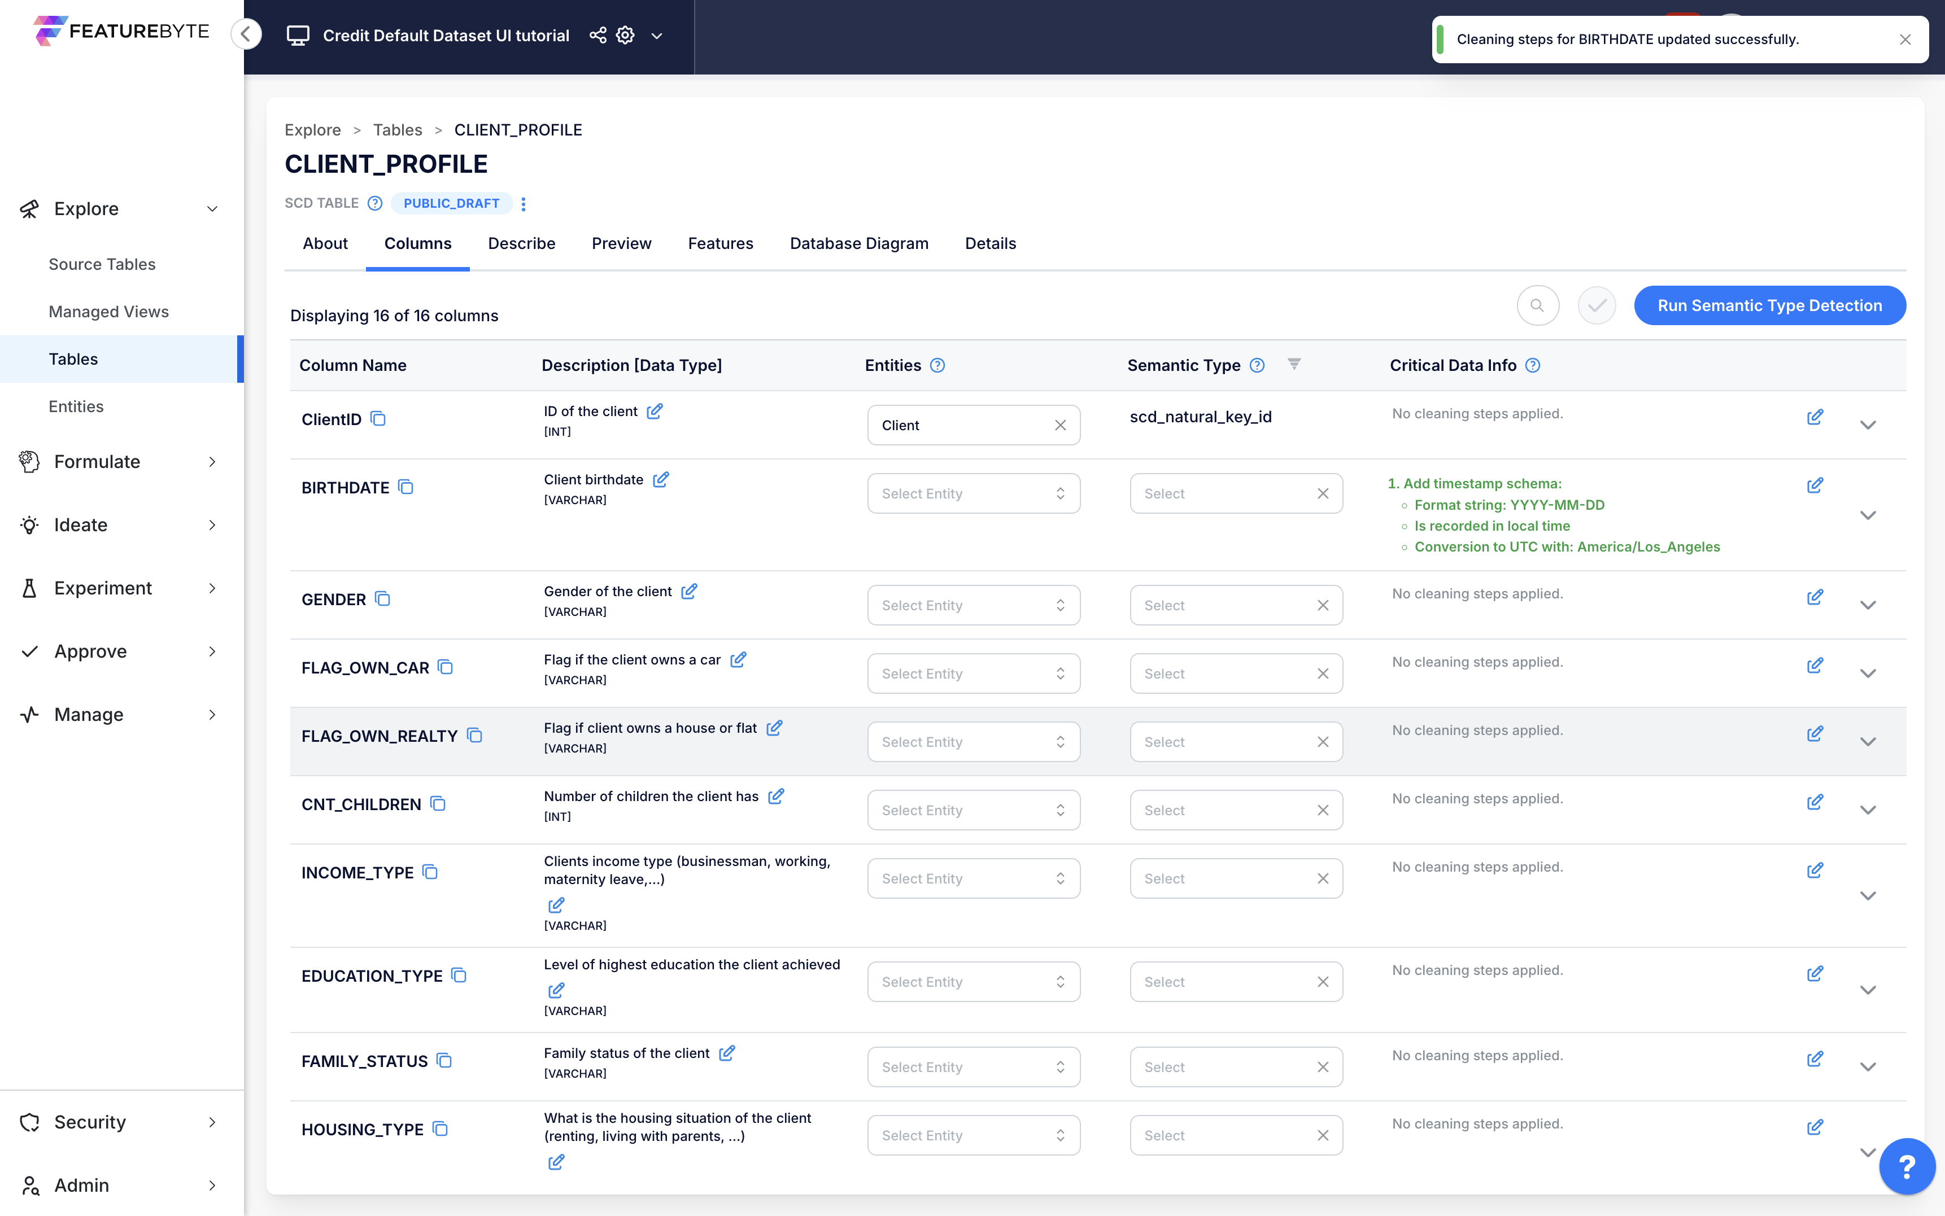
Task: Click the column search magnifier icon
Action: [1537, 305]
